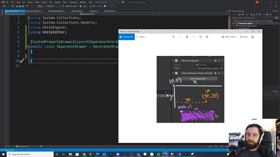Open Visual Studio from the taskbar
The width and height of the screenshot is (280, 157).
point(179,154)
